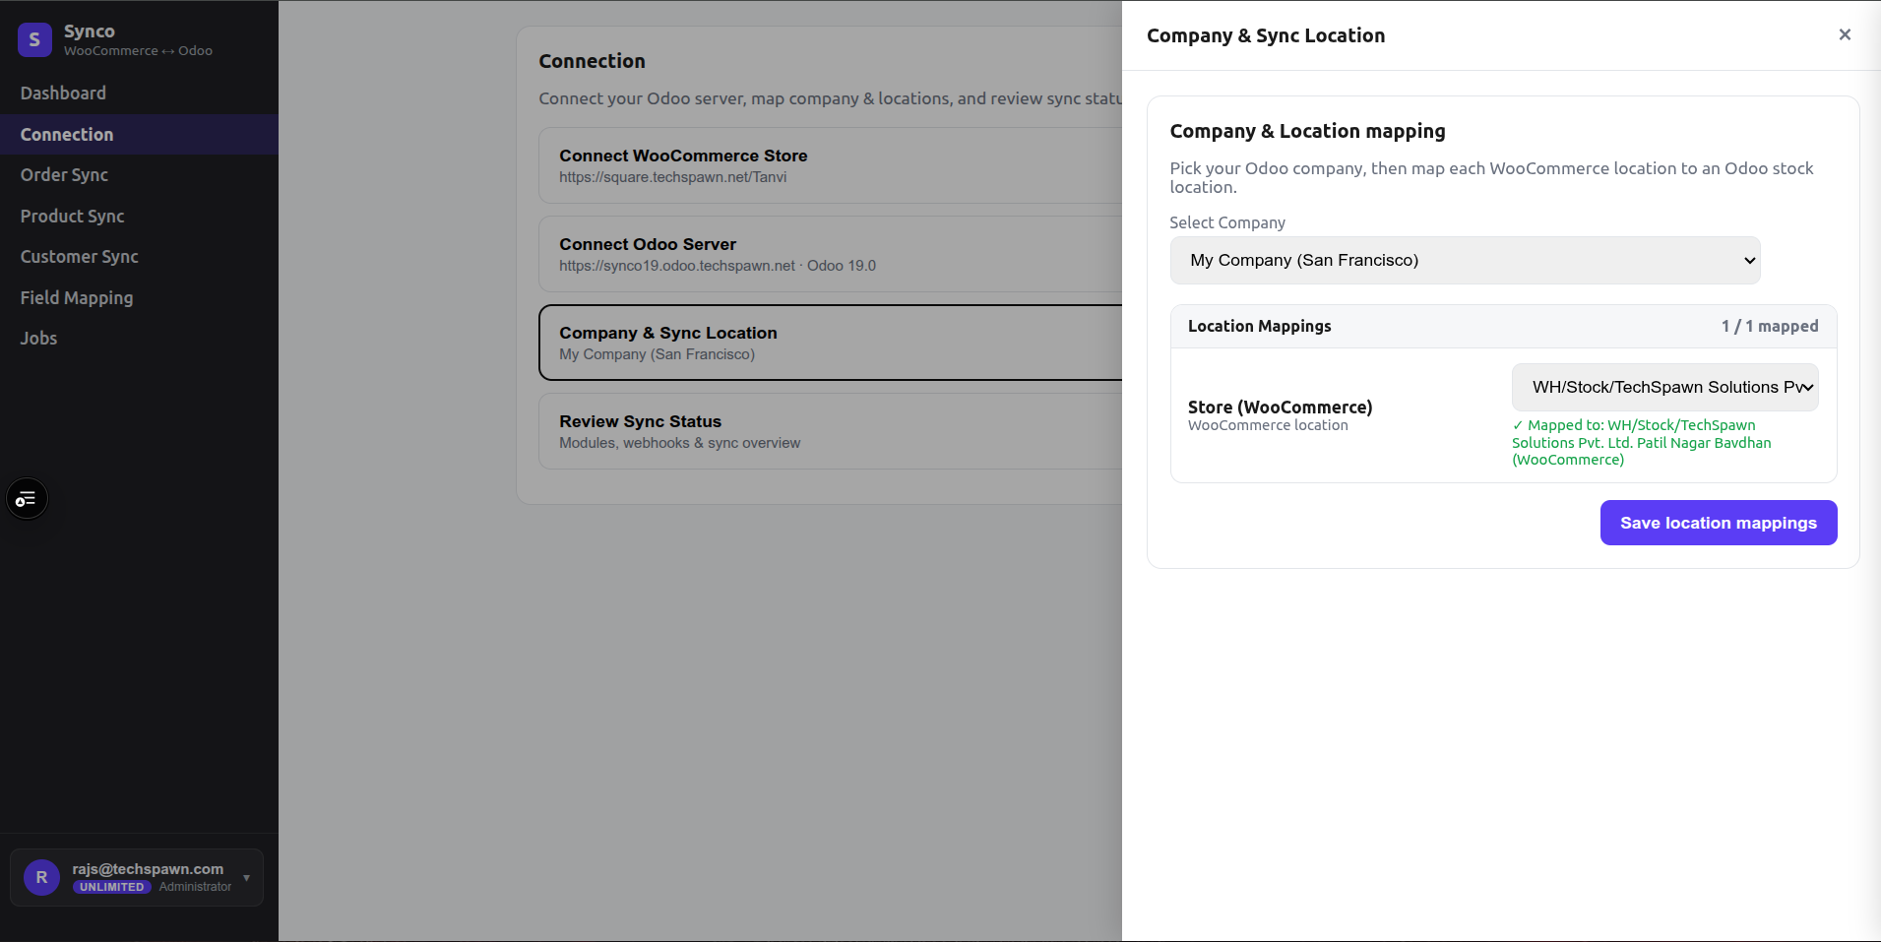Screen dimensions: 1881x942
Task: Go to Dashboard in sidebar
Action: 139,93
